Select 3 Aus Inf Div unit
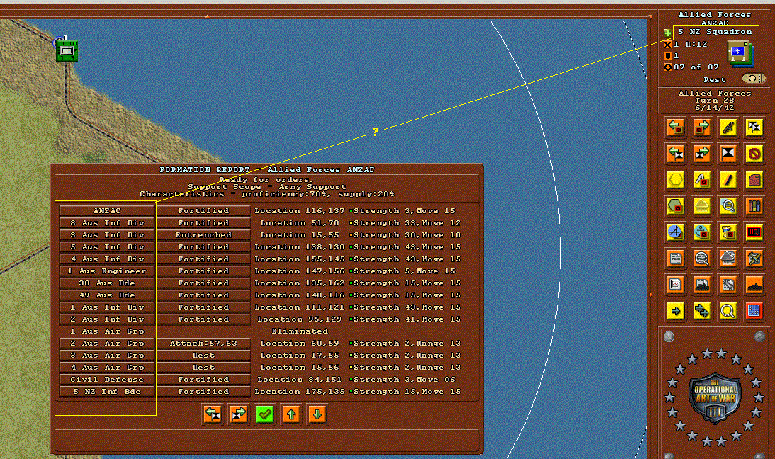Screen dimensions: 775x459 (x=107, y=234)
